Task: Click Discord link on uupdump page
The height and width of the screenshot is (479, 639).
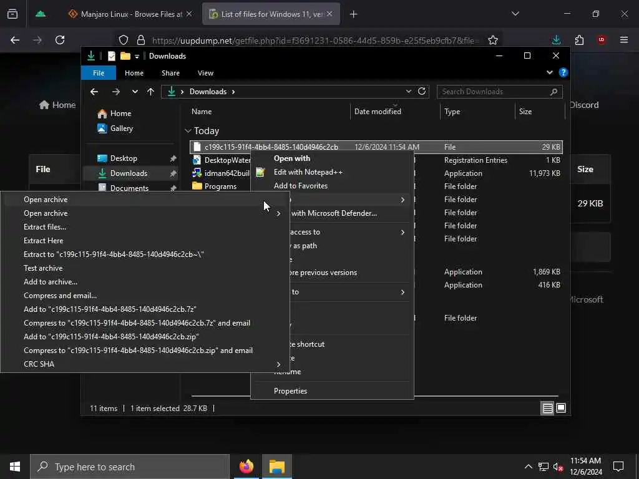Action: [584, 105]
